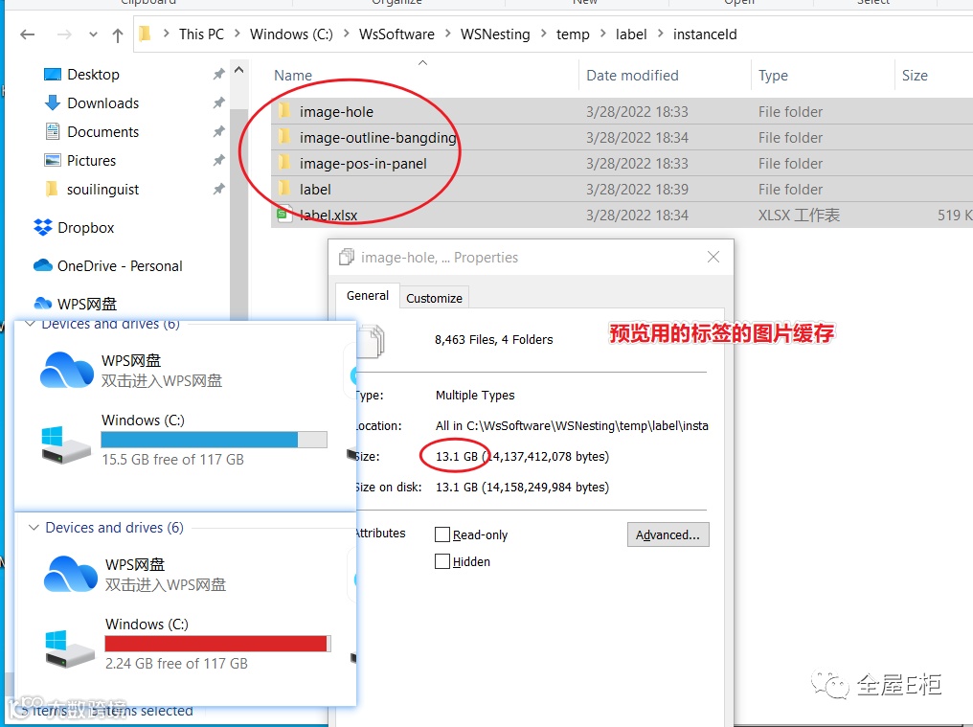973x727 pixels.
Task: Click the pin icon beside souilinguist
Action: (x=218, y=189)
